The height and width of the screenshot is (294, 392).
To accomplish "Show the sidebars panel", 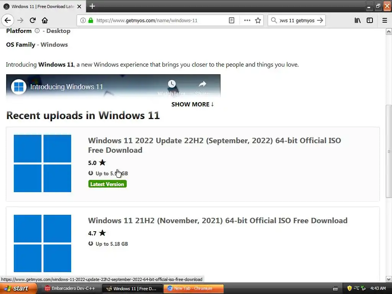I will [370, 20].
